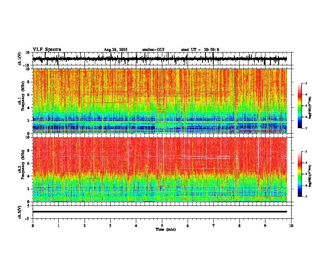Image resolution: width=328 pixels, height=253 pixels.
Task: Click the -3 label on ch.2 color bar
Action: pos(305,152)
